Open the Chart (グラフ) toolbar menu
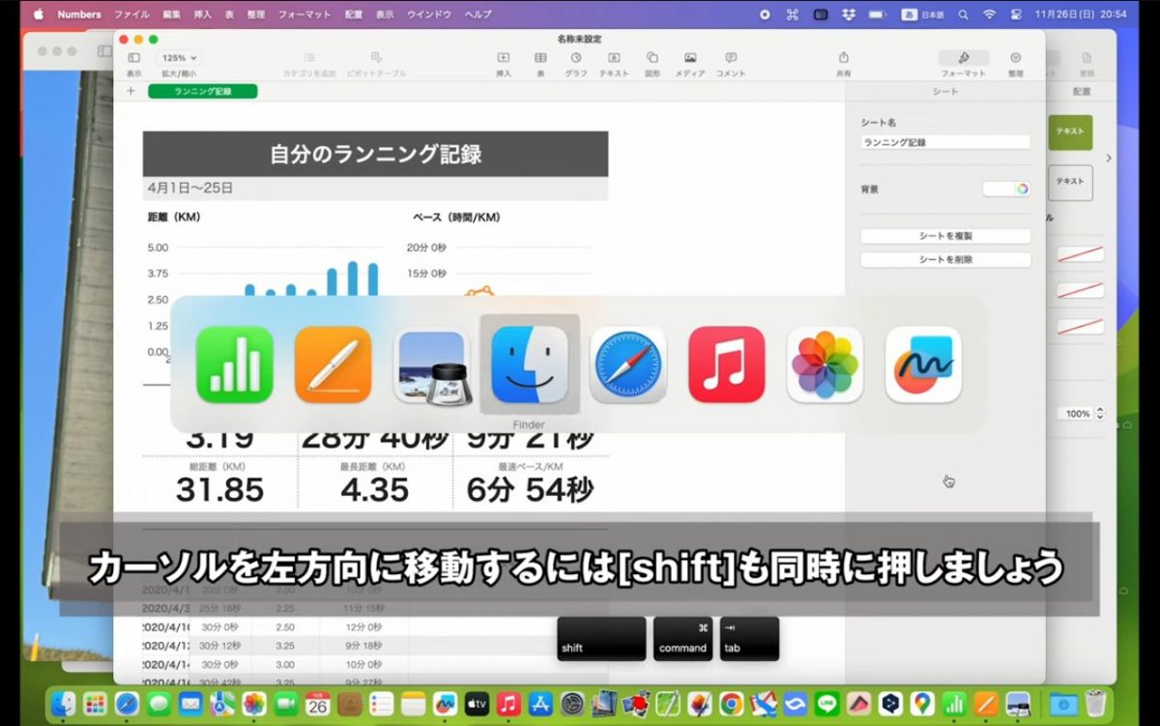This screenshot has width=1160, height=726. (x=576, y=58)
